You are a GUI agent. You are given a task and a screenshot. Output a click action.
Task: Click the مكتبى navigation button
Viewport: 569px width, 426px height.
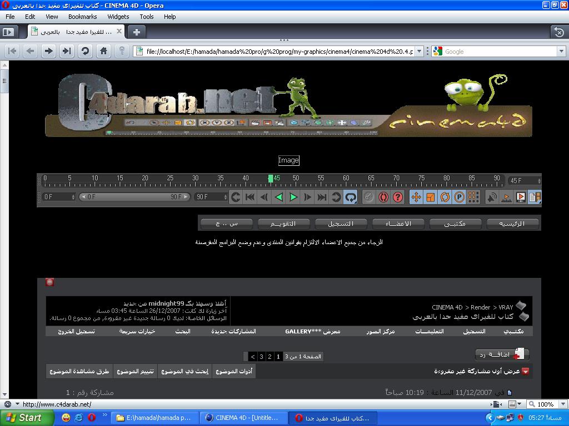[x=455, y=224]
